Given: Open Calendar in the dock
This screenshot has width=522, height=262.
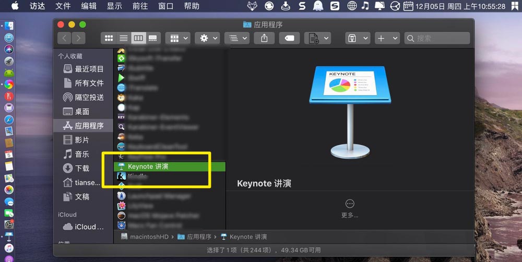Looking at the screenshot, I should click(x=9, y=154).
